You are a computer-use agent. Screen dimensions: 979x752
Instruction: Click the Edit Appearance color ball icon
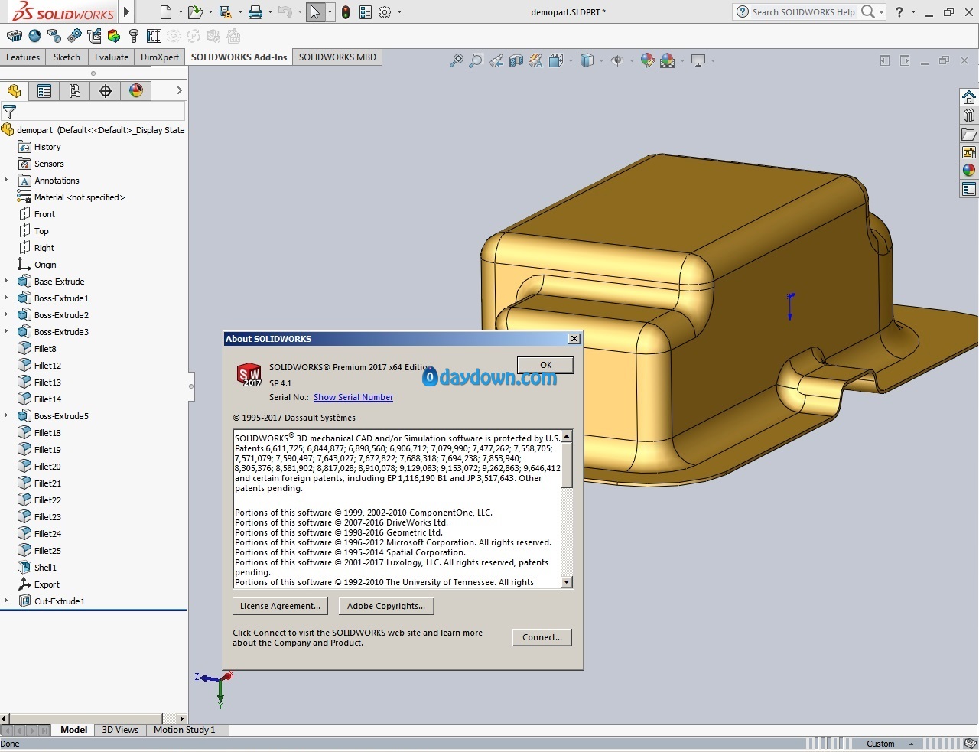(x=648, y=60)
